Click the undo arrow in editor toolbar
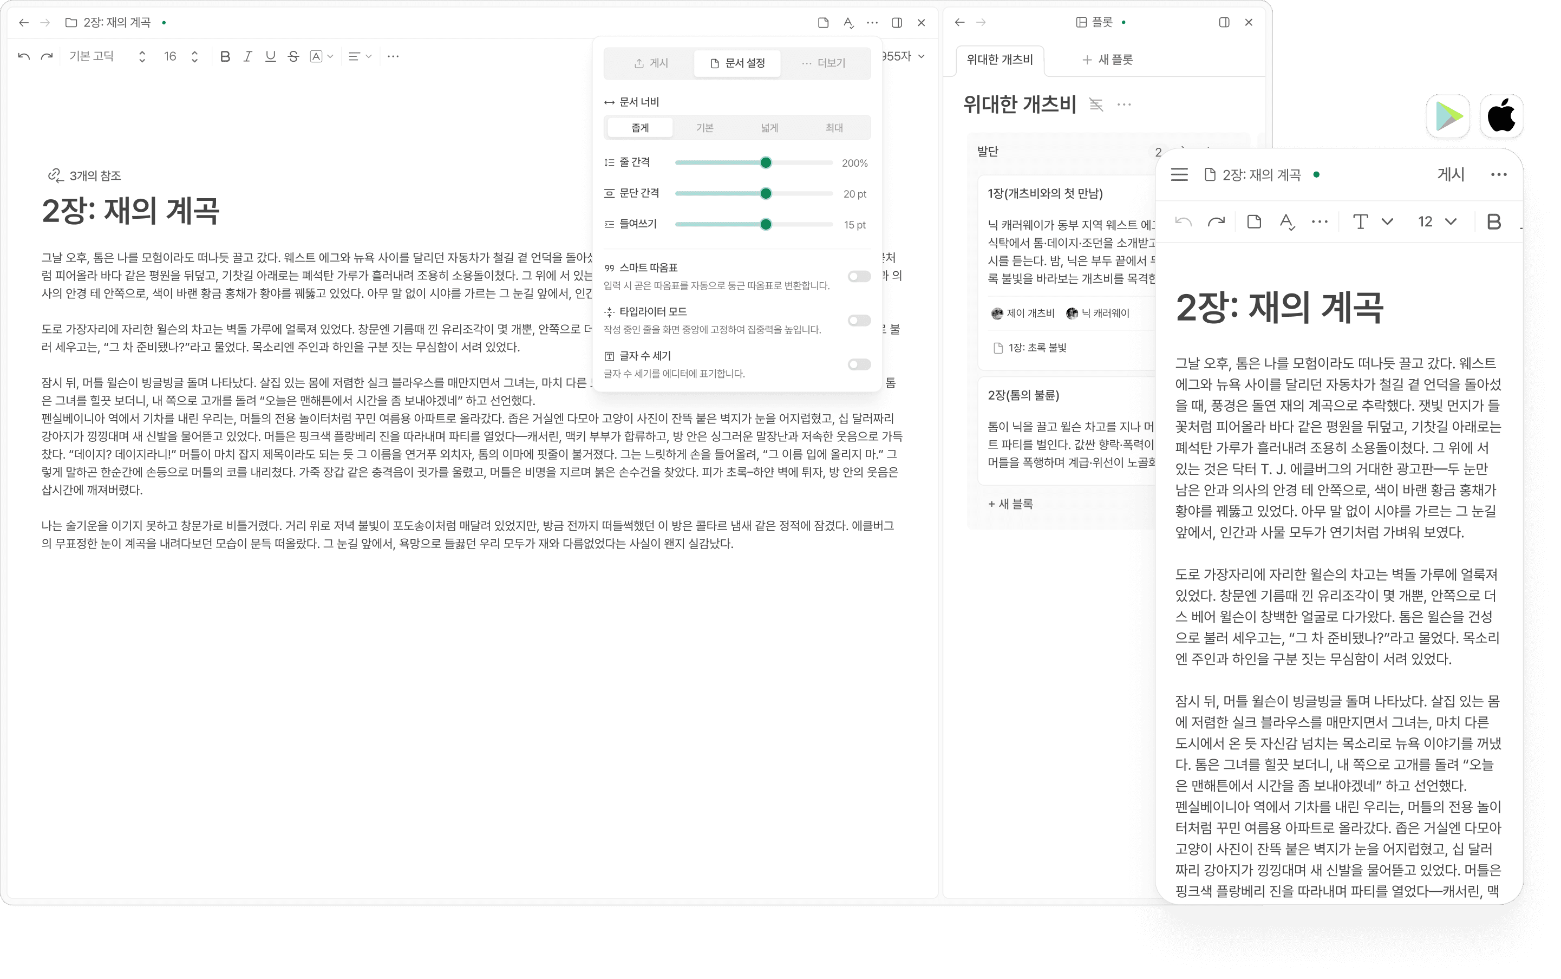The width and height of the screenshot is (1561, 979). (x=24, y=56)
